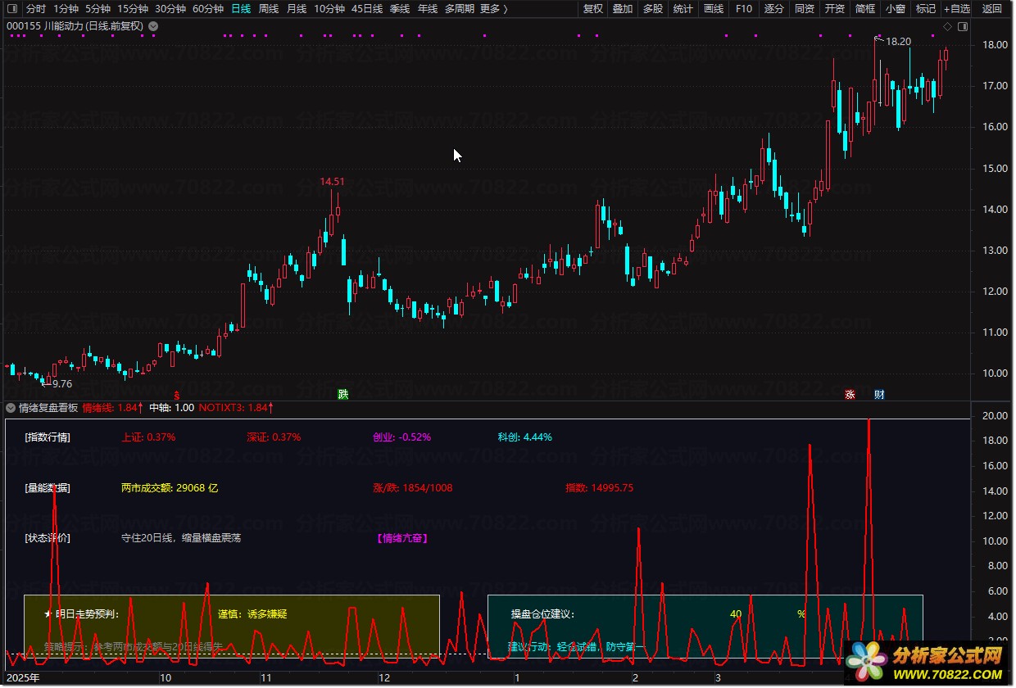Open dropdown next to 川能动力 stock title

[154, 26]
